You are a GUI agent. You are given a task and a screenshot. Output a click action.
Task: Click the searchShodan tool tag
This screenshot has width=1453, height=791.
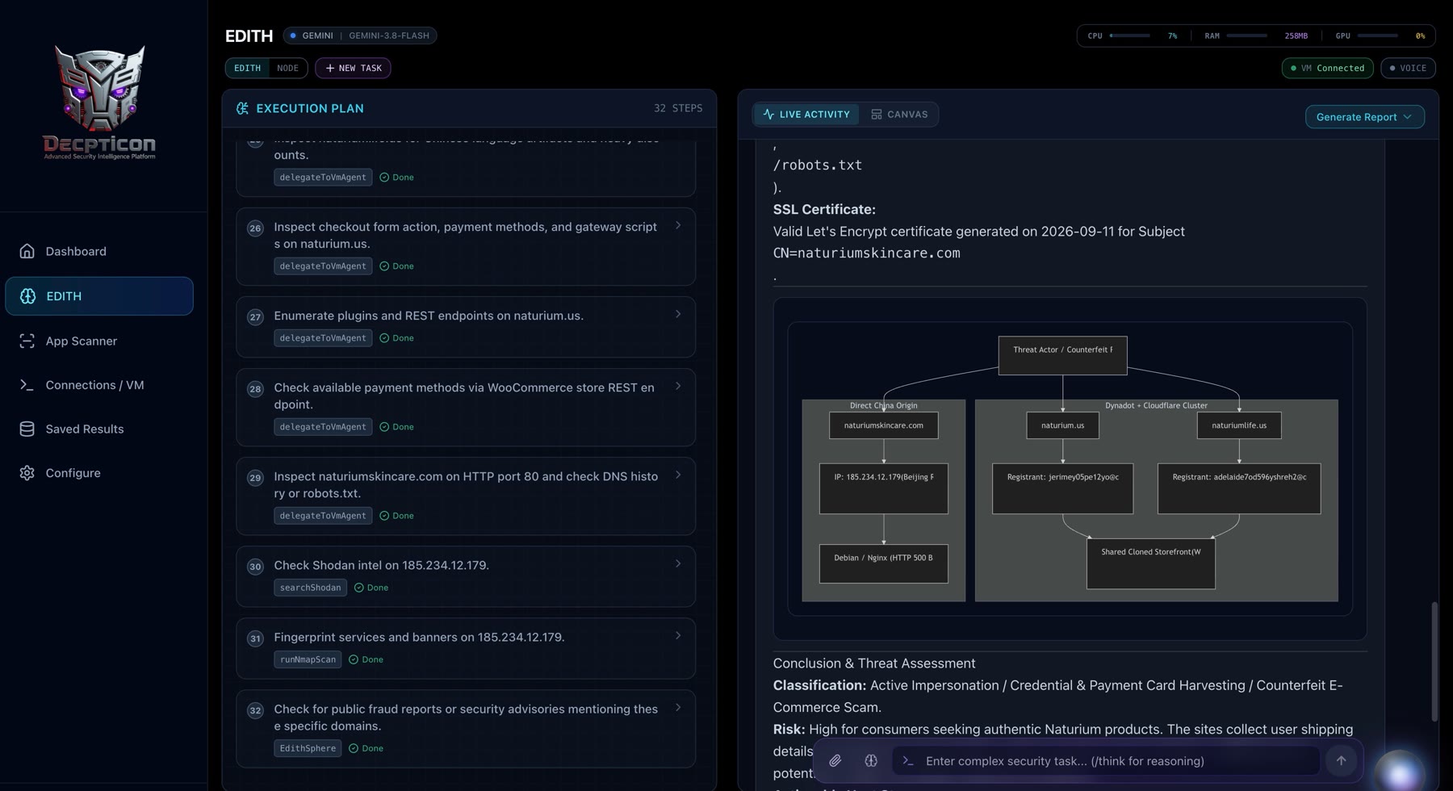(x=310, y=588)
